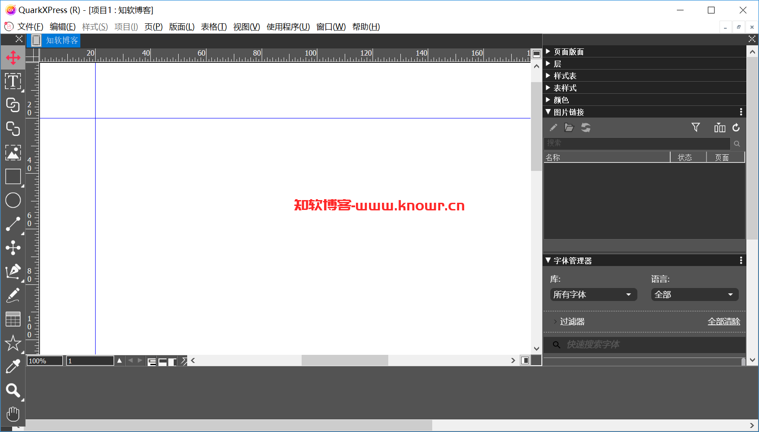759x432 pixels.
Task: Expand the 样式表 panel
Action: (x=548, y=76)
